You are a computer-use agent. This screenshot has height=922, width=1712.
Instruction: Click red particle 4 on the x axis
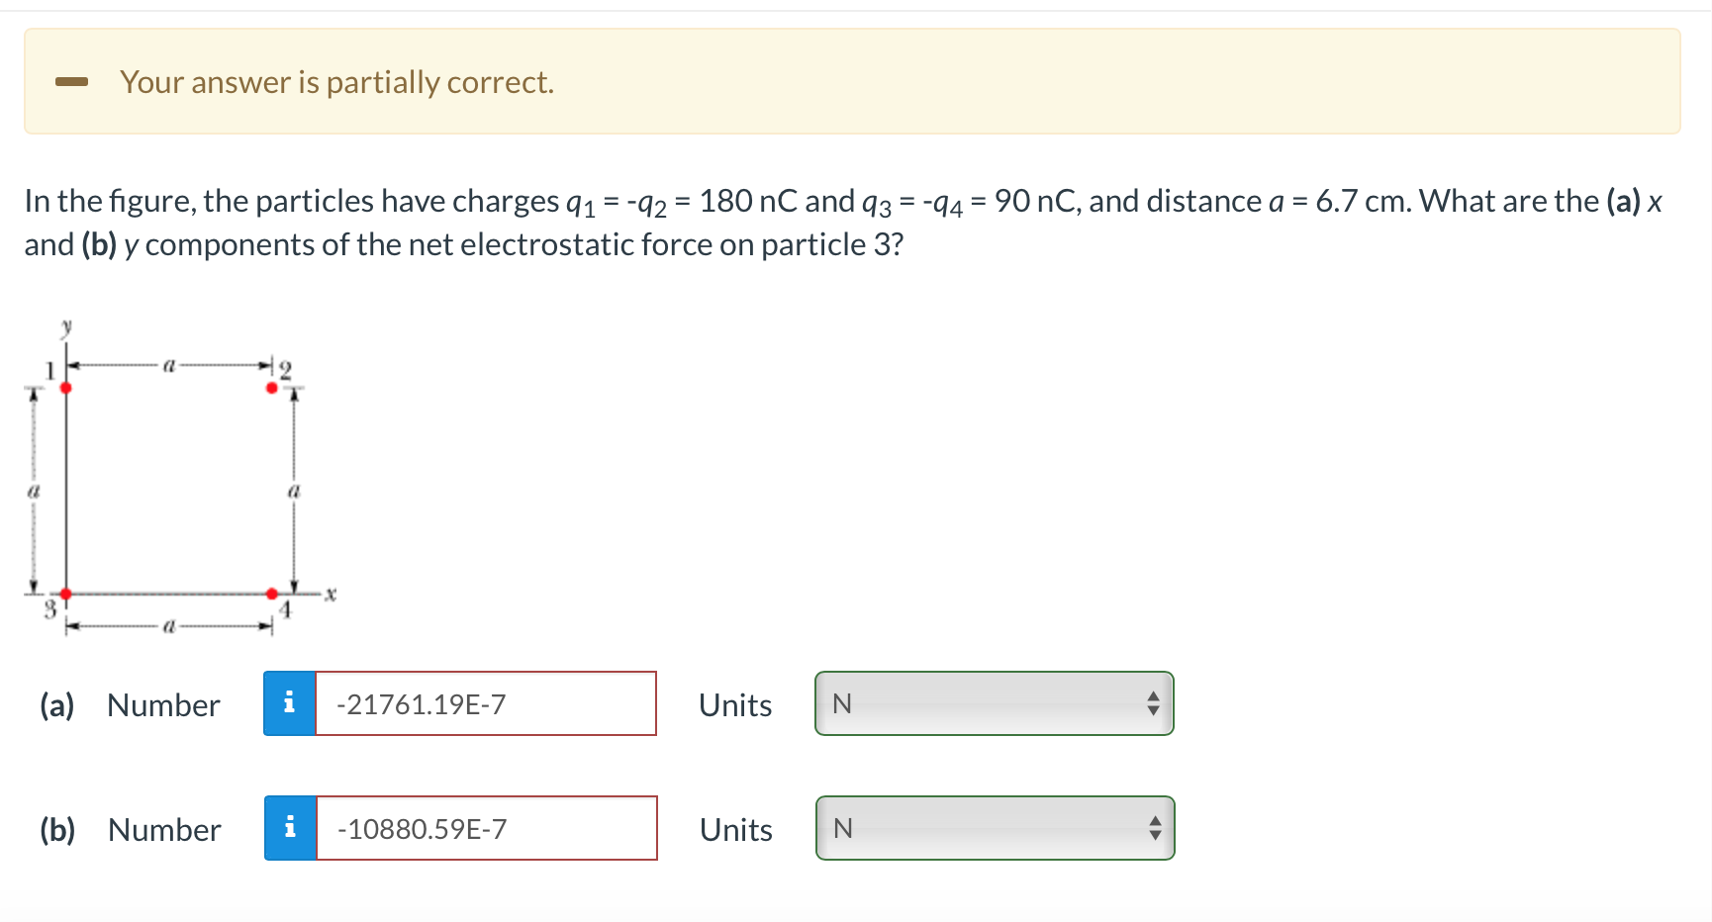tap(272, 594)
